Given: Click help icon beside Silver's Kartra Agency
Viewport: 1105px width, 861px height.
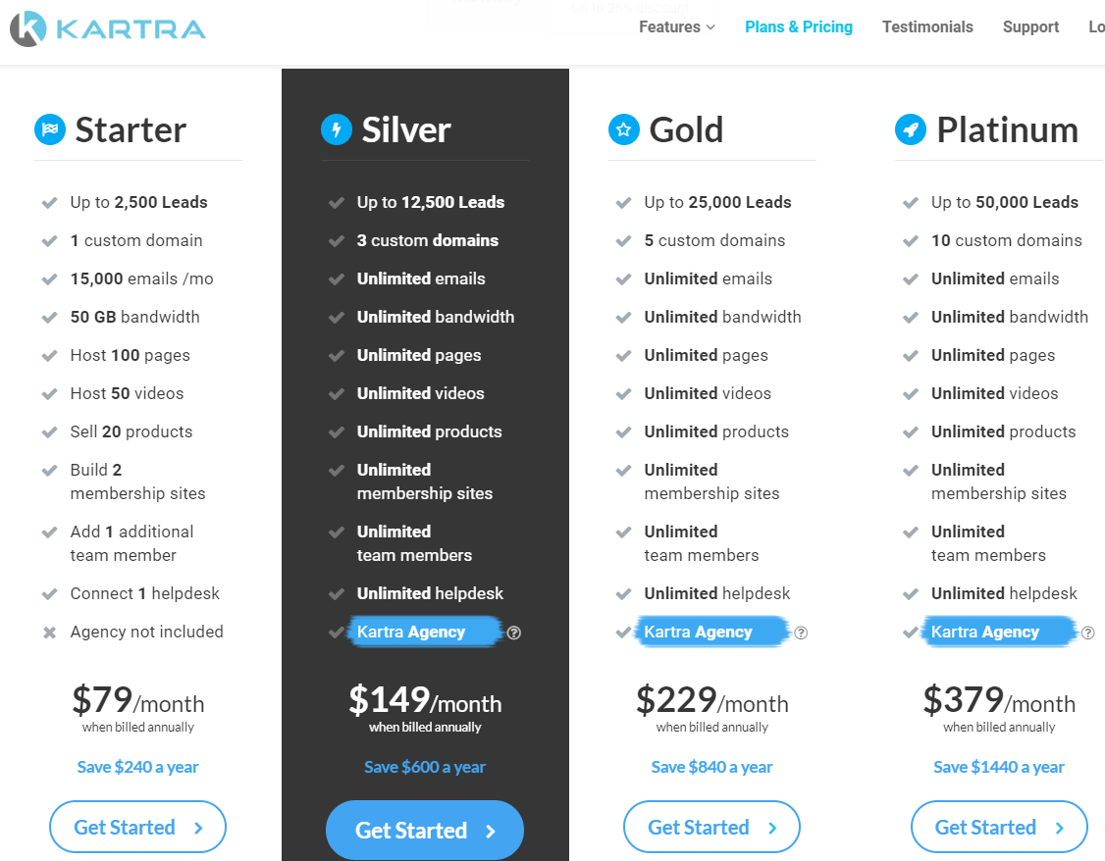Looking at the screenshot, I should pyautogui.click(x=514, y=633).
